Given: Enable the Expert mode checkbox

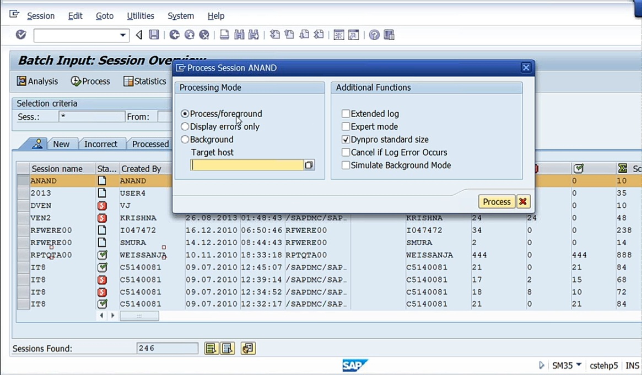Looking at the screenshot, I should (346, 126).
